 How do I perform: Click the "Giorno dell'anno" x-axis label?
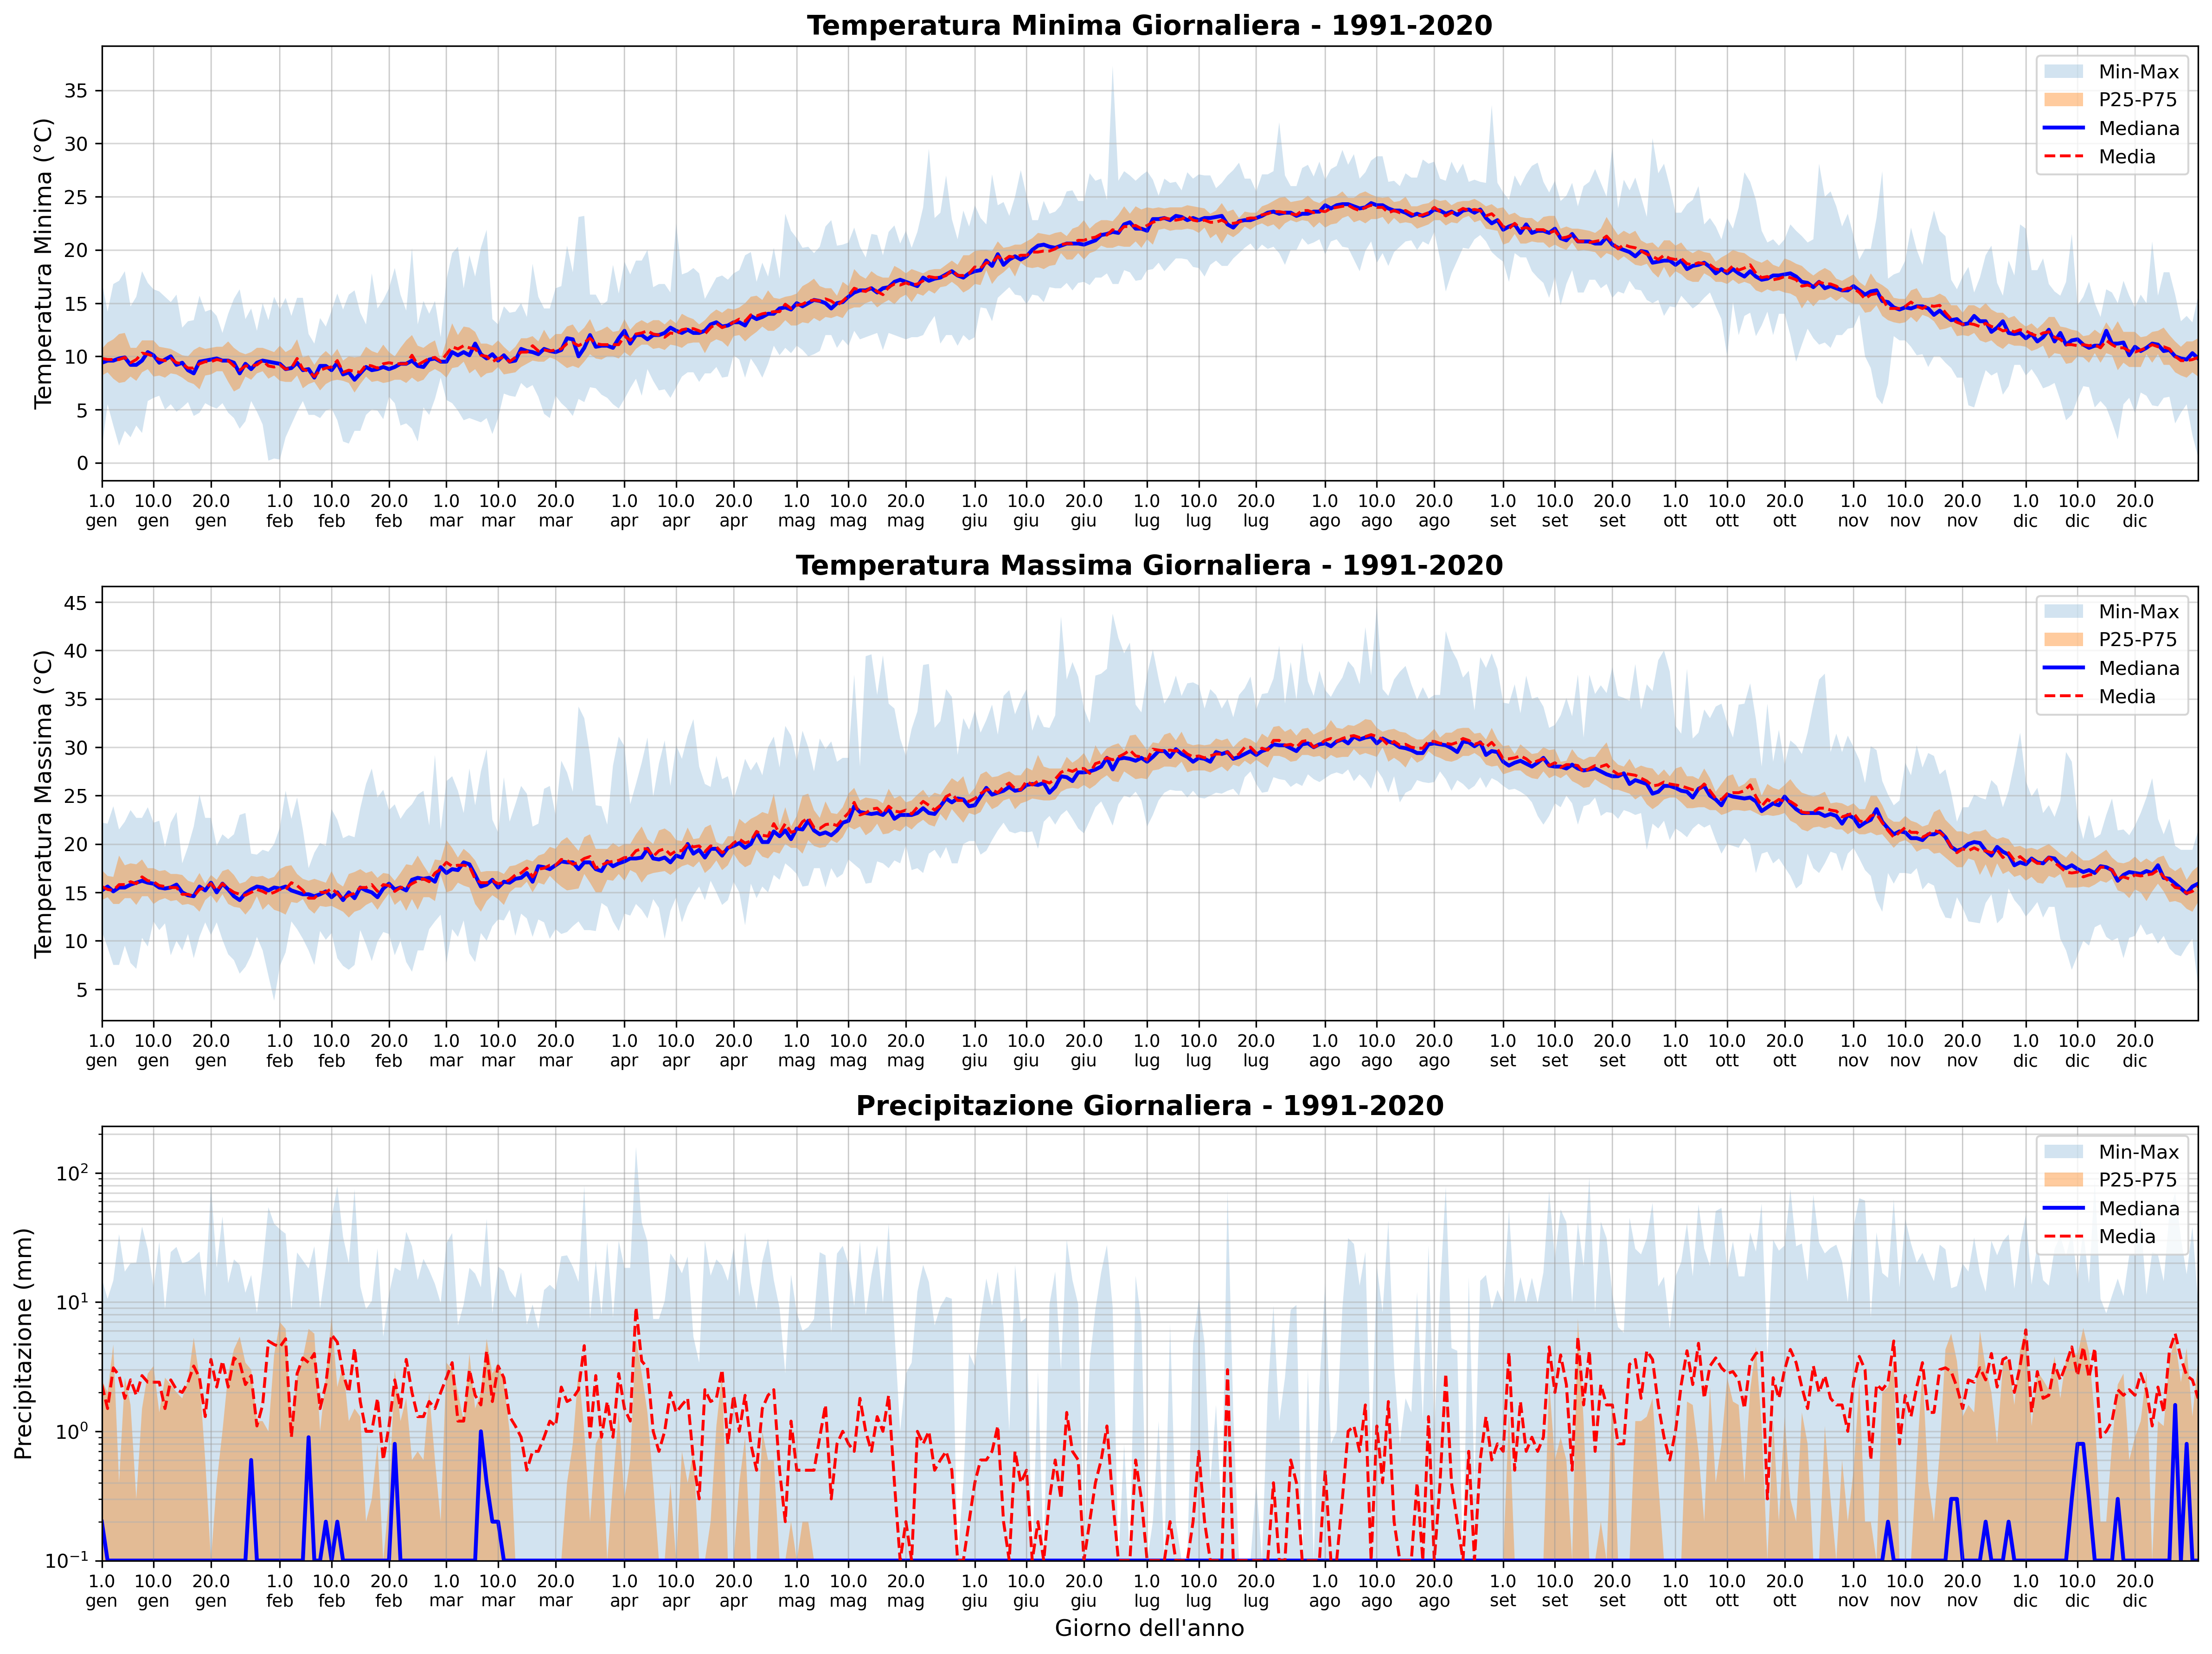(x=1149, y=1628)
